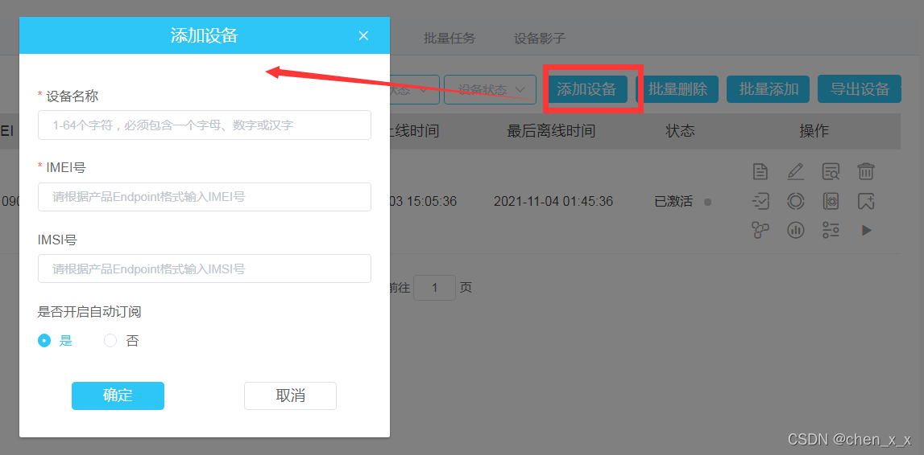The height and width of the screenshot is (455, 924).
Task: Click the 取消 button in the dialog
Action: click(x=291, y=396)
